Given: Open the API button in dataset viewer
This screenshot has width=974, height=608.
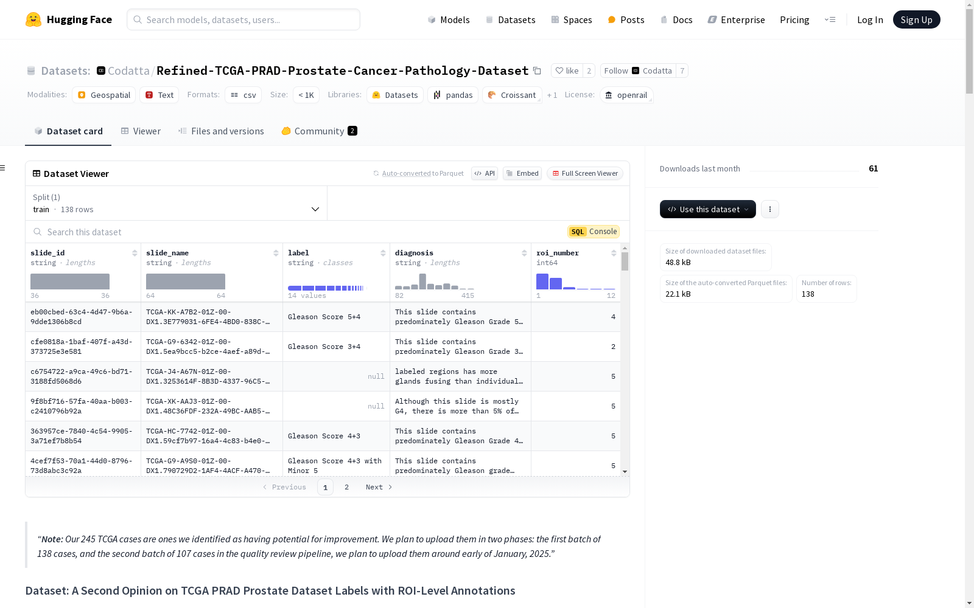Looking at the screenshot, I should click(x=485, y=173).
